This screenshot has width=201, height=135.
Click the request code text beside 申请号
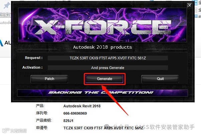(x=103, y=128)
